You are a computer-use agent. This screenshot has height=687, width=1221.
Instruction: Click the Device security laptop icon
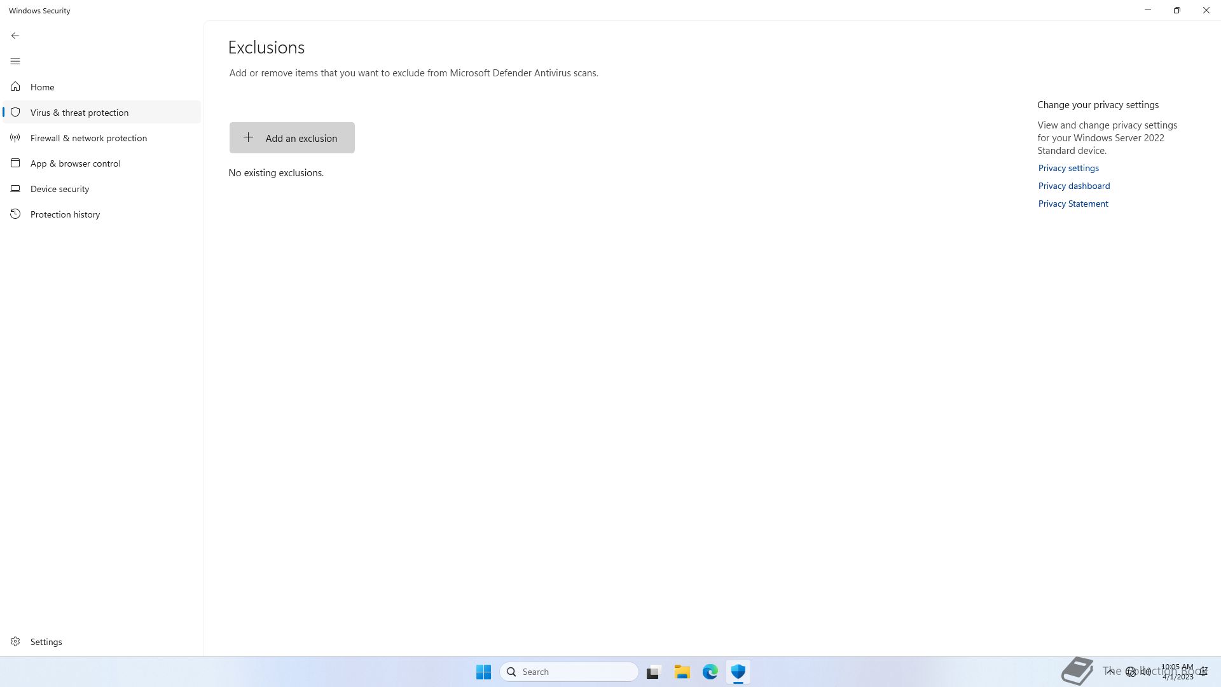[15, 188]
